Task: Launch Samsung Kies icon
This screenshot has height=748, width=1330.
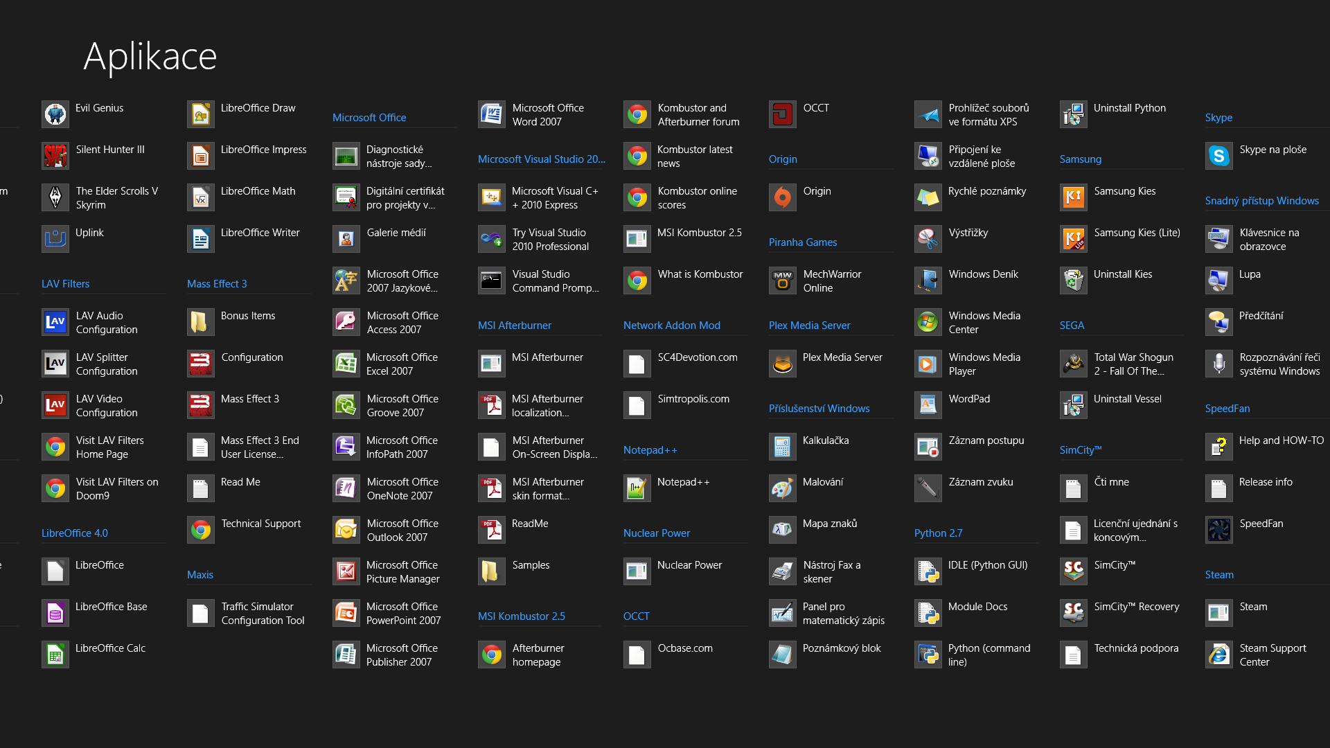Action: coord(1074,197)
